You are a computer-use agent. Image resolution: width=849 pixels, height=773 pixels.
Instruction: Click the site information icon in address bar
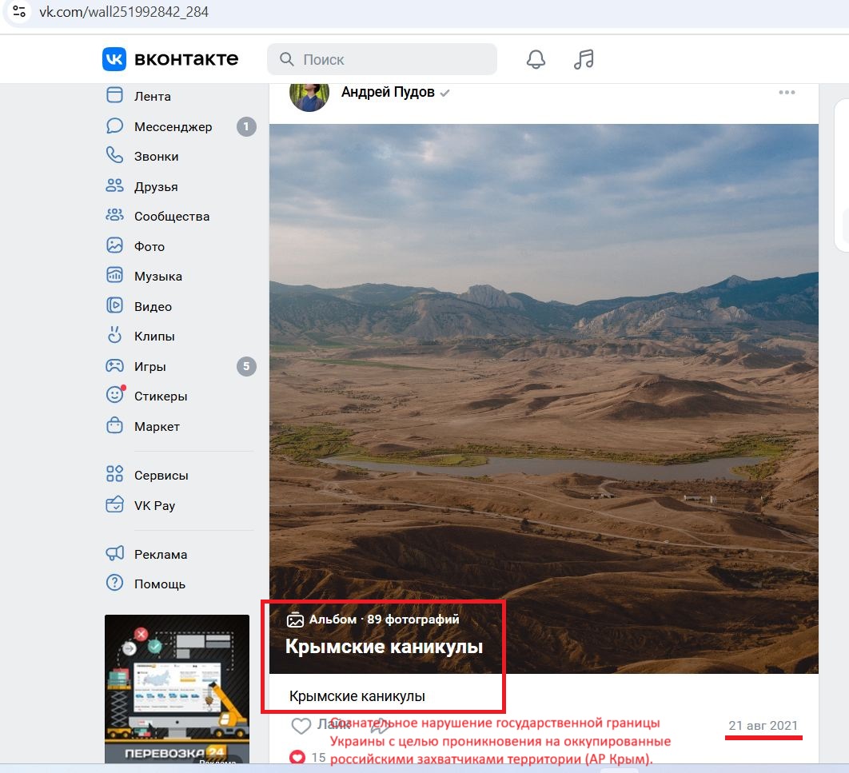tap(19, 11)
